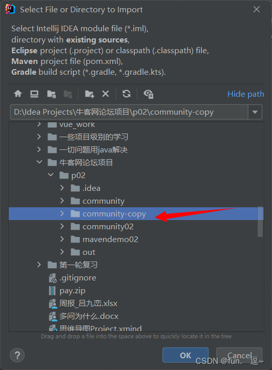Expand the mavendemo02 folder
The height and width of the screenshot is (370, 272).
click(x=62, y=239)
